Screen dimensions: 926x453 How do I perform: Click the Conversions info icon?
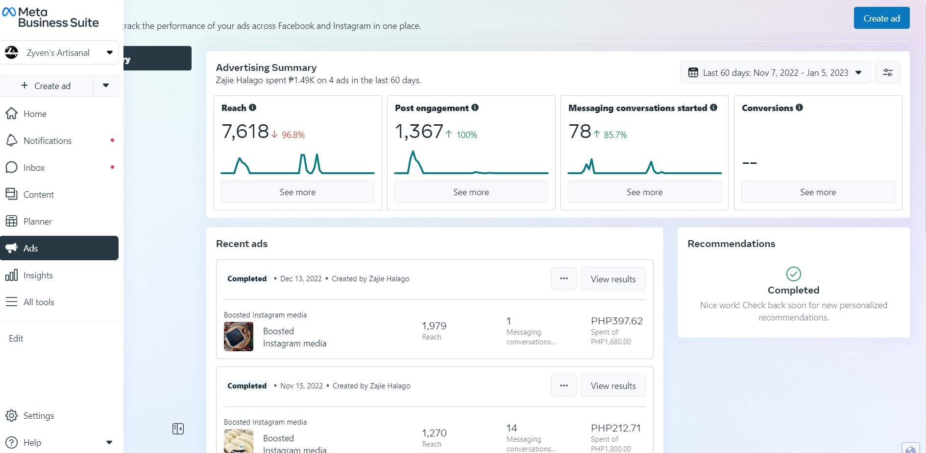[x=799, y=108]
